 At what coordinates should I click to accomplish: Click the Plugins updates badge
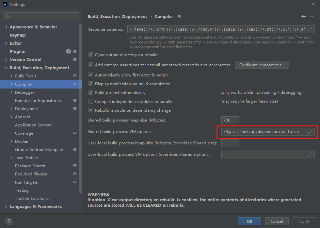coord(69,51)
